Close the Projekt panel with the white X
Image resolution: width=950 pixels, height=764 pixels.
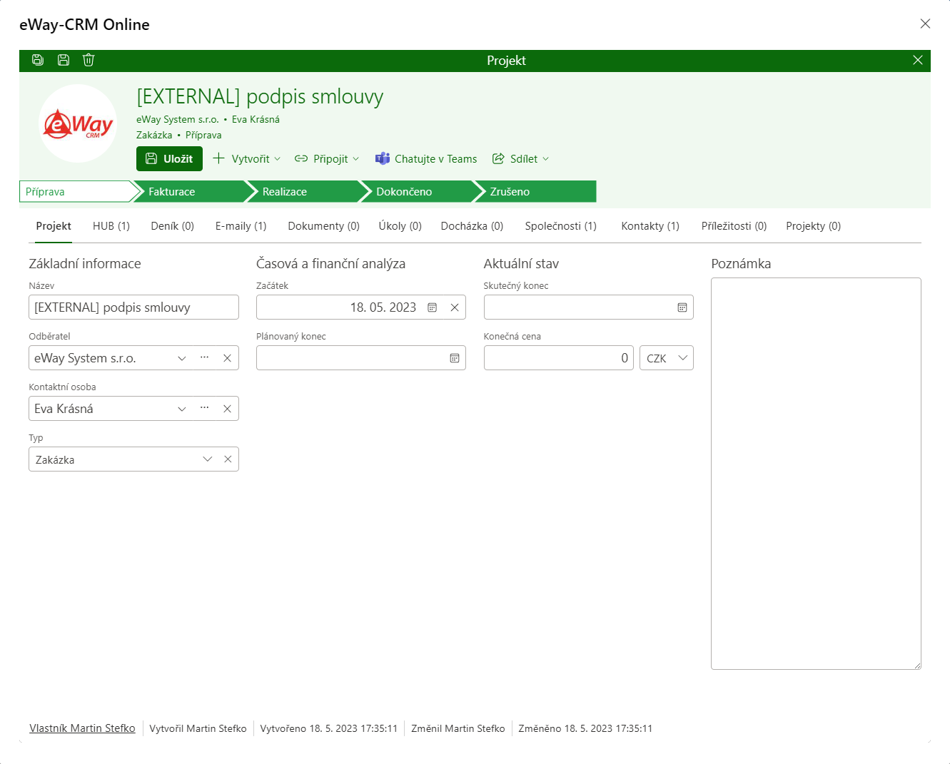pyautogui.click(x=918, y=60)
